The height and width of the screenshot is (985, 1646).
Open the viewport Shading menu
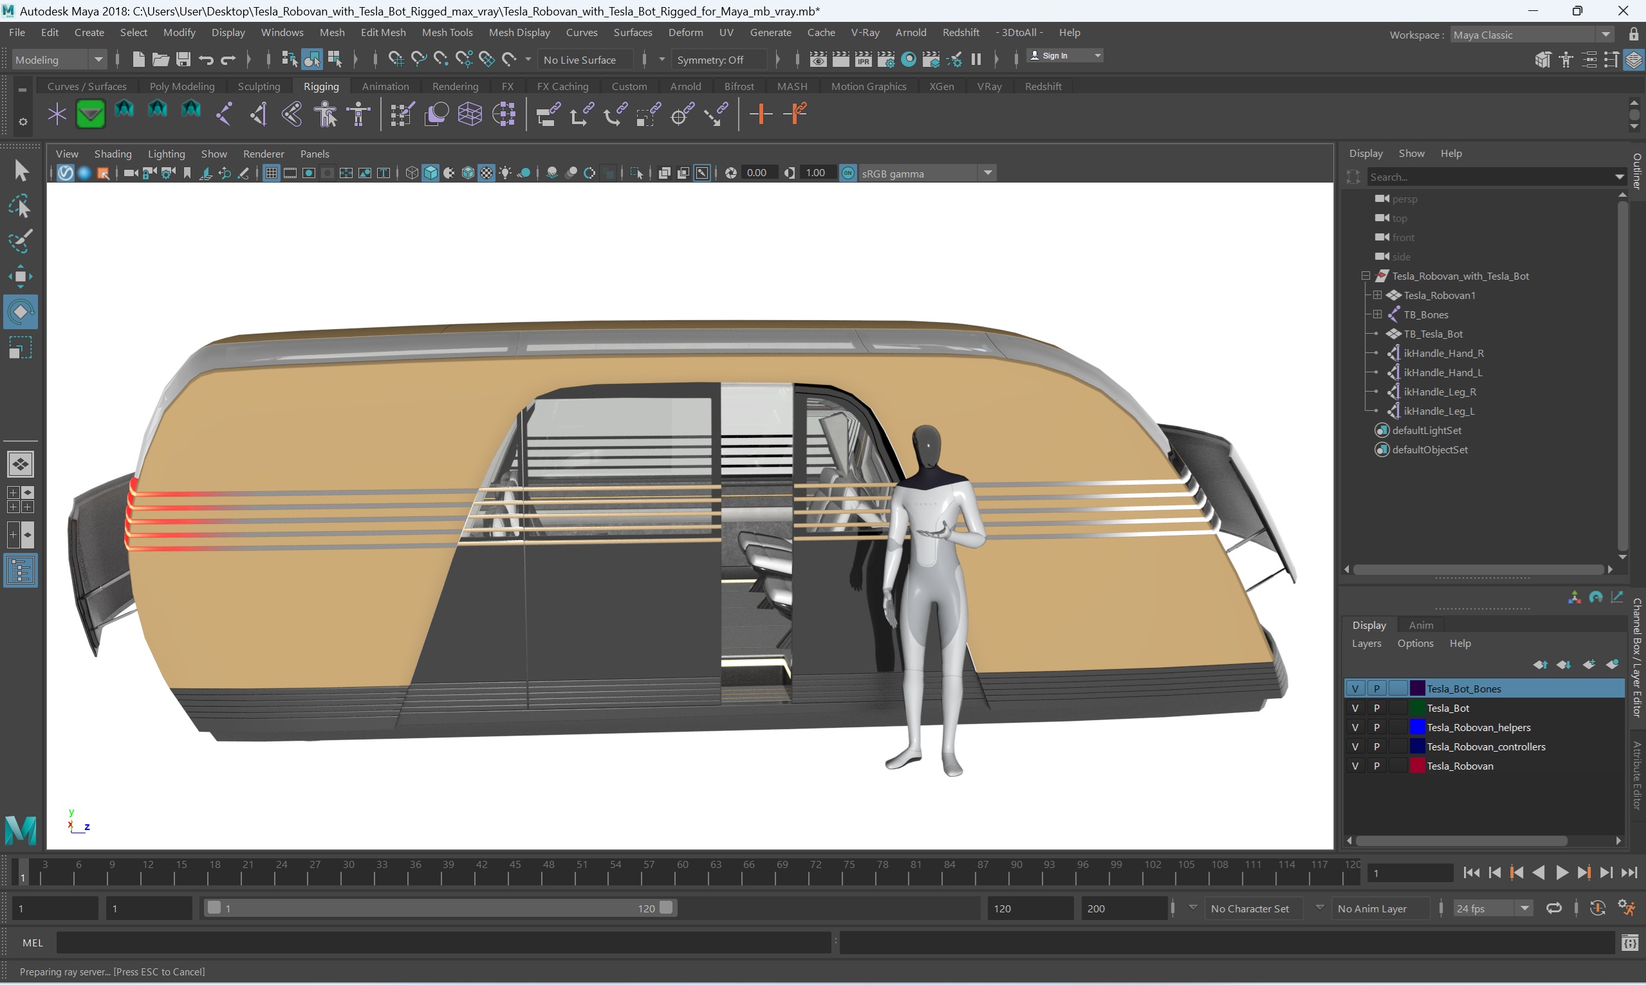(x=112, y=153)
